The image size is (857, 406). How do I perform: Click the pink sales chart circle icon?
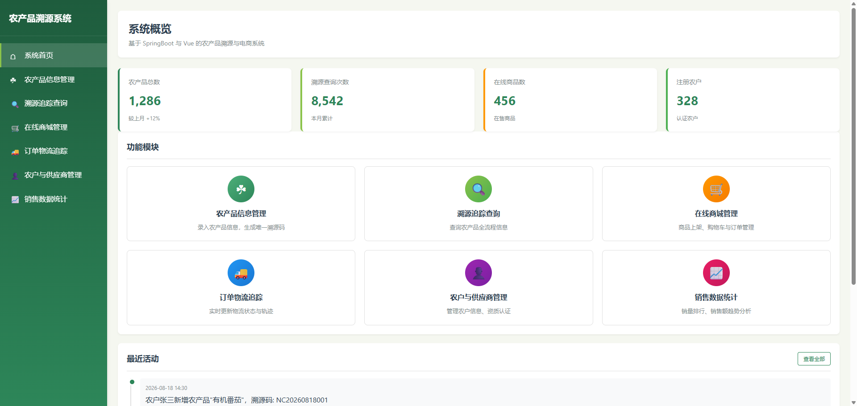point(716,273)
